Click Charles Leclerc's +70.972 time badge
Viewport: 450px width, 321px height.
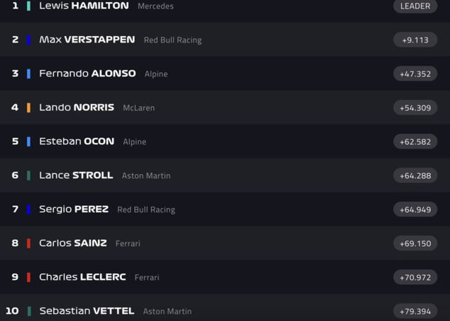[415, 277]
